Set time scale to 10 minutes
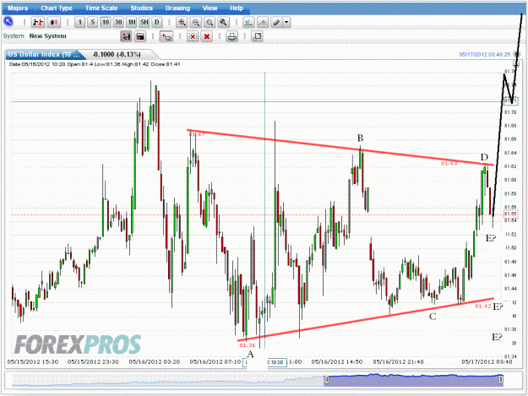 click(x=106, y=22)
